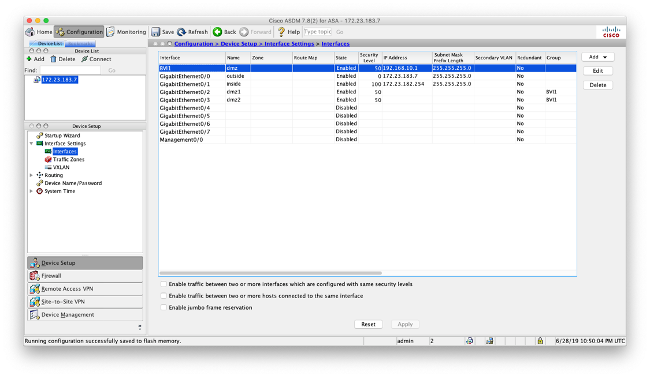The image size is (650, 376).
Task: Click the Add device icon in Device List
Action: [36, 58]
